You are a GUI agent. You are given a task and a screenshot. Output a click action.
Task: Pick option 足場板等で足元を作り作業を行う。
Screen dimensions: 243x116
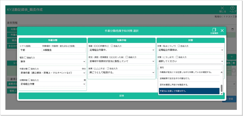pos(189,78)
